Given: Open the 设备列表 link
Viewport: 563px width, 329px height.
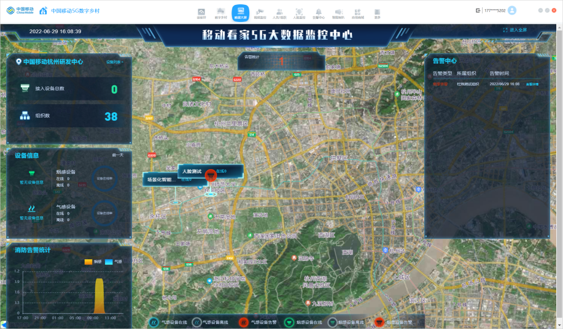Looking at the screenshot, I should [x=114, y=62].
